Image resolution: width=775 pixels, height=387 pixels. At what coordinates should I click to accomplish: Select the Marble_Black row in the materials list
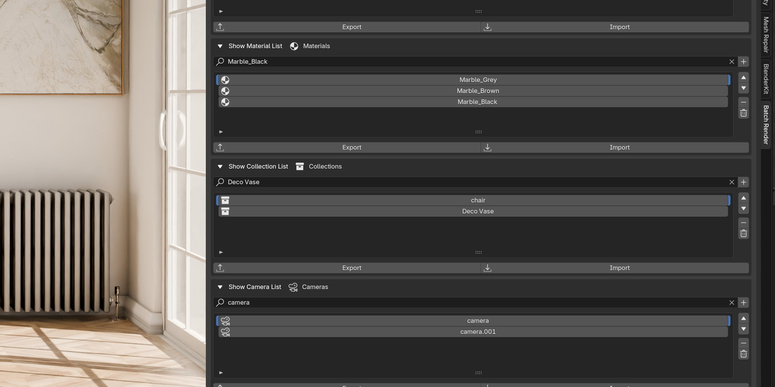tap(473, 102)
